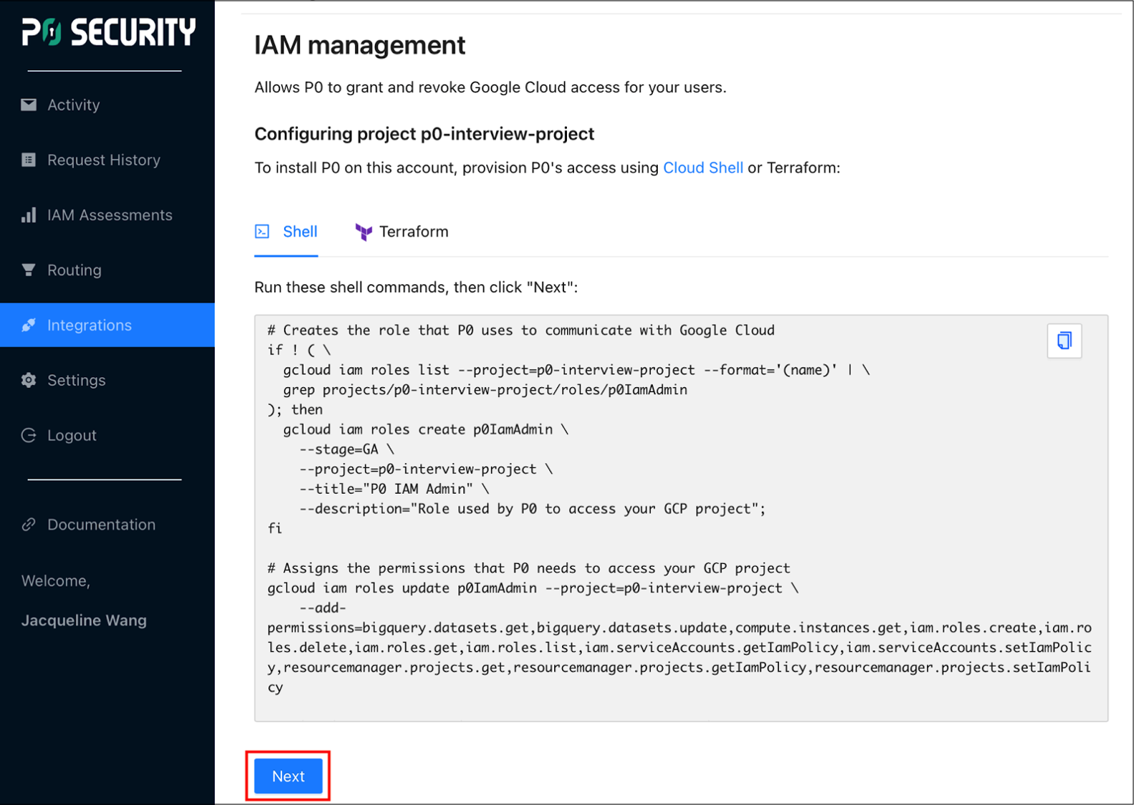Click the Terraform logo icon
This screenshot has width=1134, height=805.
[364, 232]
